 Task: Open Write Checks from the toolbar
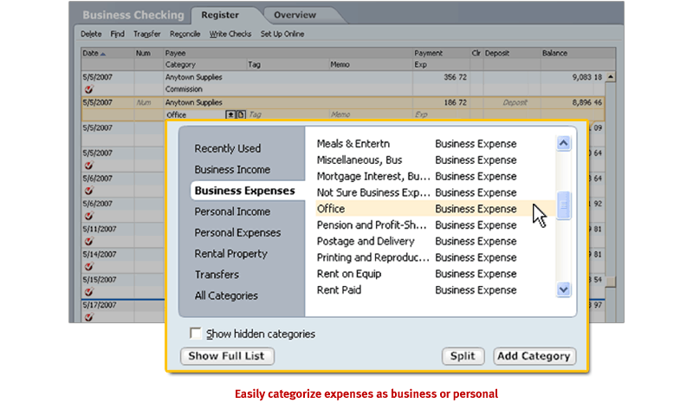230,34
